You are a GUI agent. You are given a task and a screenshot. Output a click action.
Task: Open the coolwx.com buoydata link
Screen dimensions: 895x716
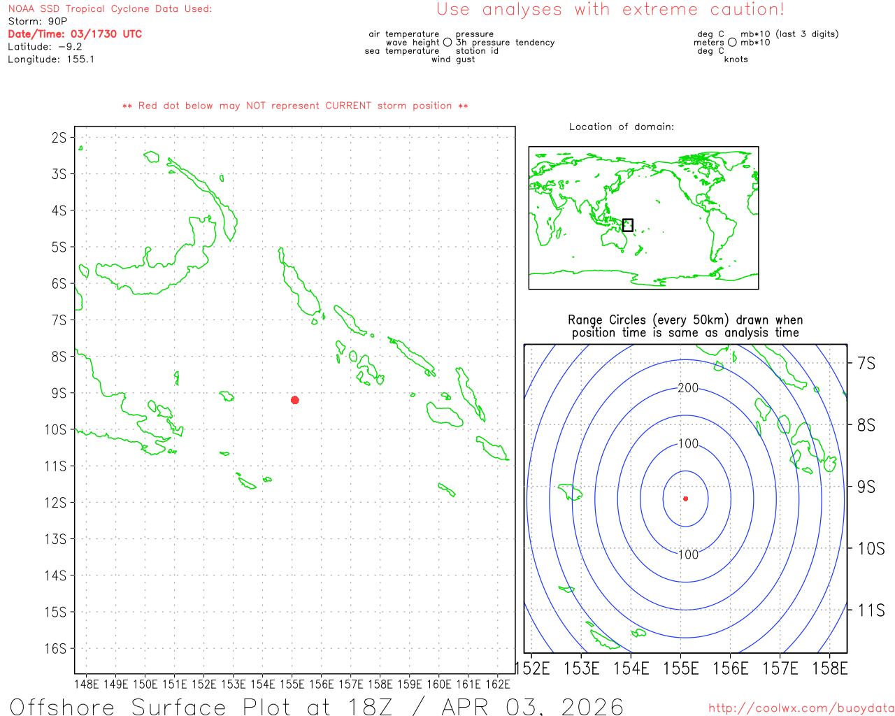(x=801, y=708)
